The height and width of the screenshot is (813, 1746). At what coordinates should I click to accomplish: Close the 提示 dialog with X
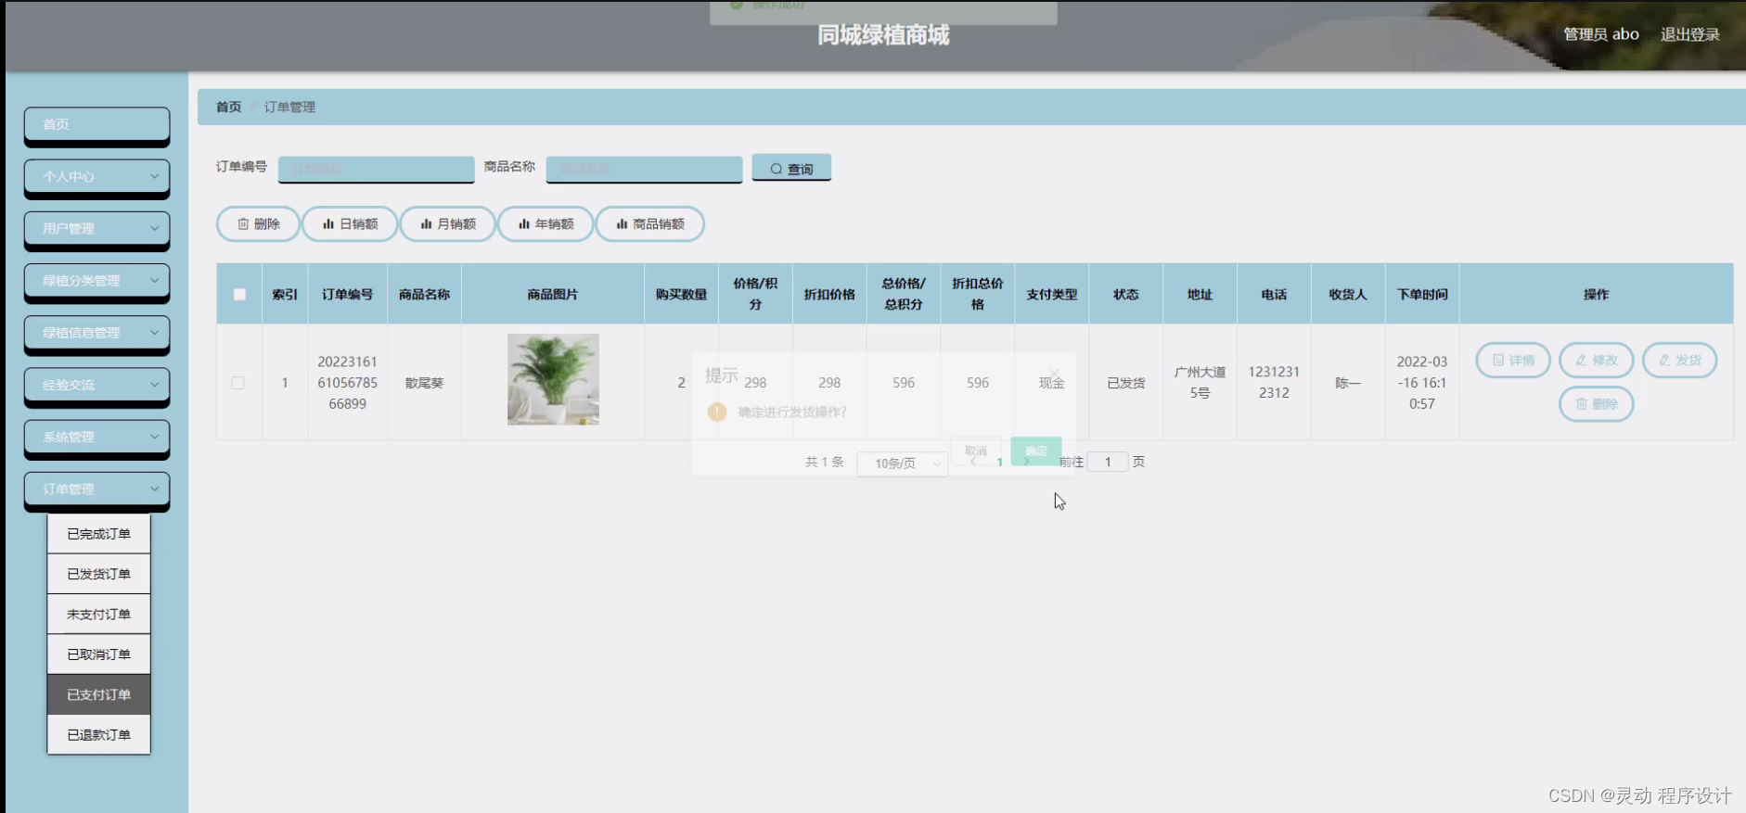point(1055,374)
